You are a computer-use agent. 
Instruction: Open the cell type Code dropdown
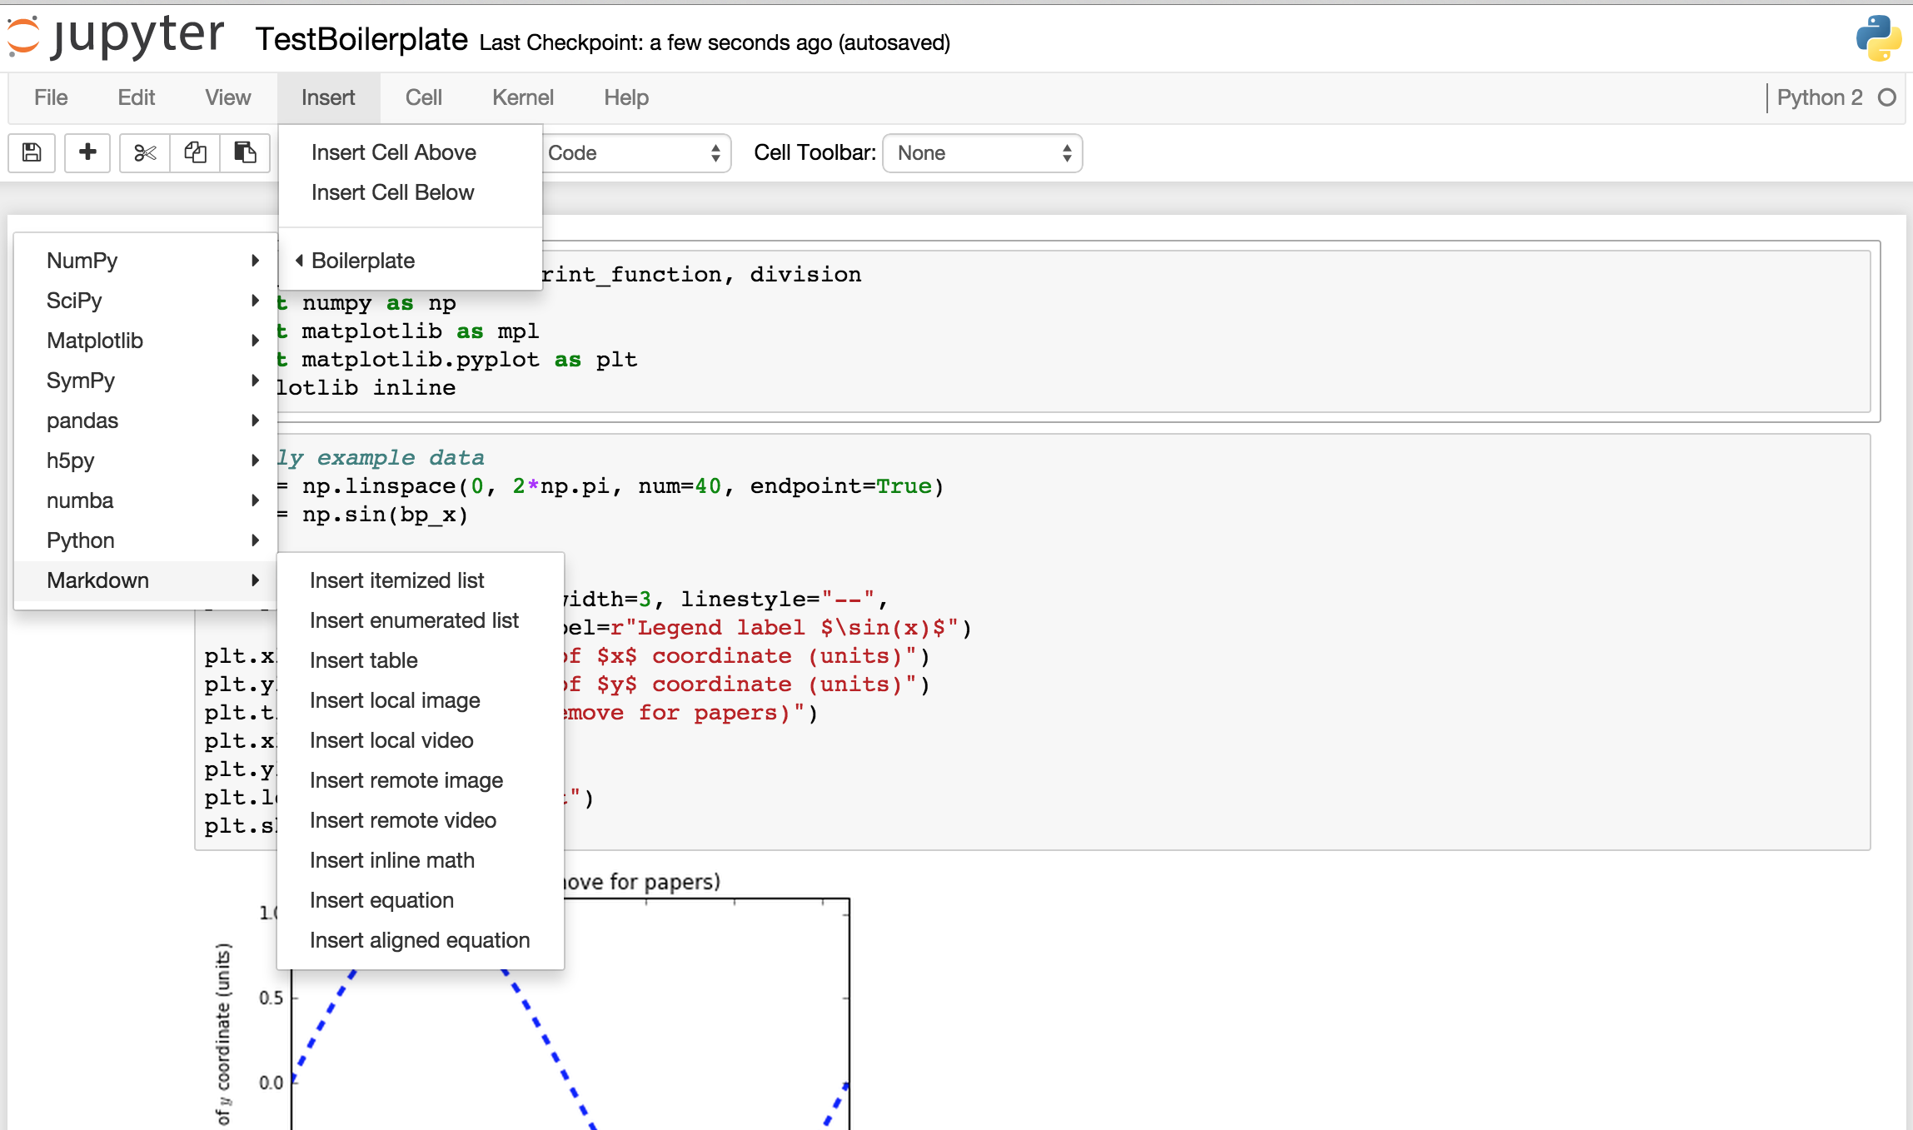pos(637,153)
